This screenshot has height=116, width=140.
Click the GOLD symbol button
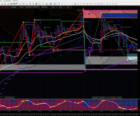coord(22,7)
